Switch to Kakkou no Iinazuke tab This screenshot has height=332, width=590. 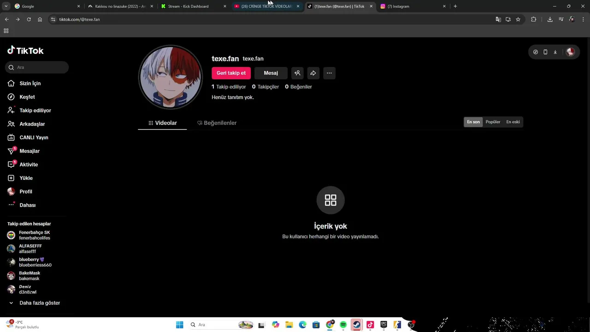(121, 6)
